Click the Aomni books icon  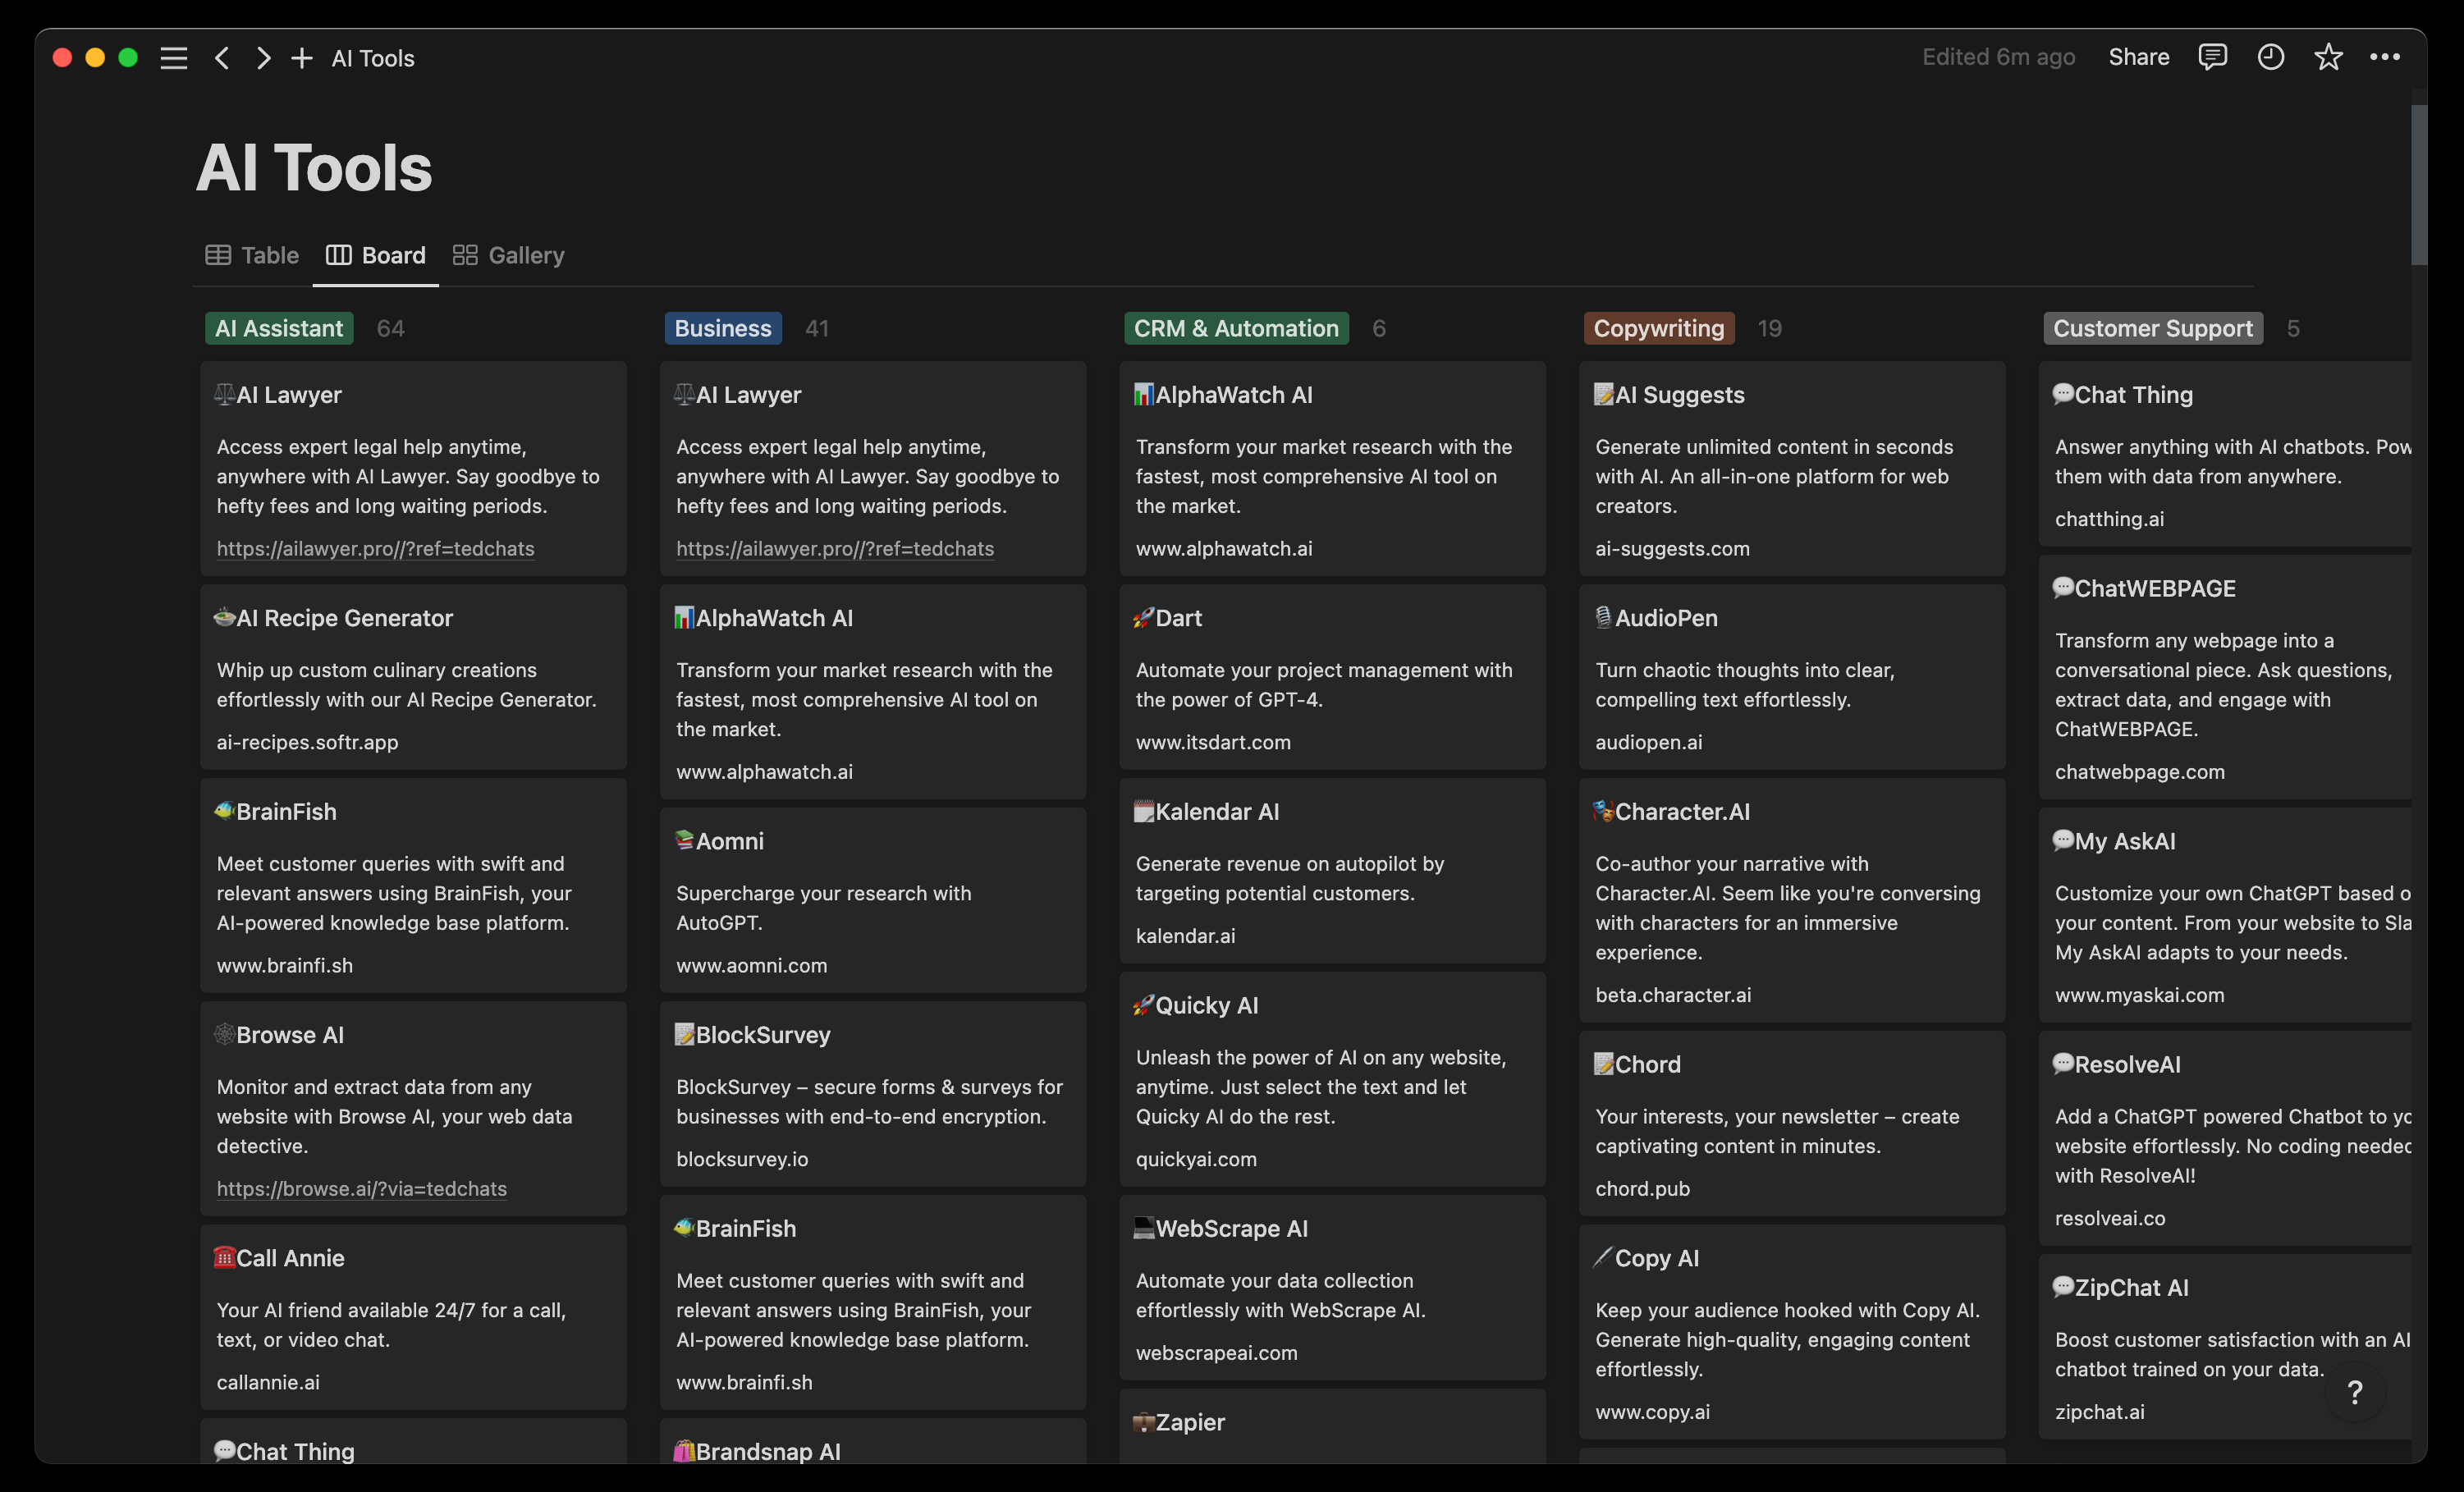685,840
